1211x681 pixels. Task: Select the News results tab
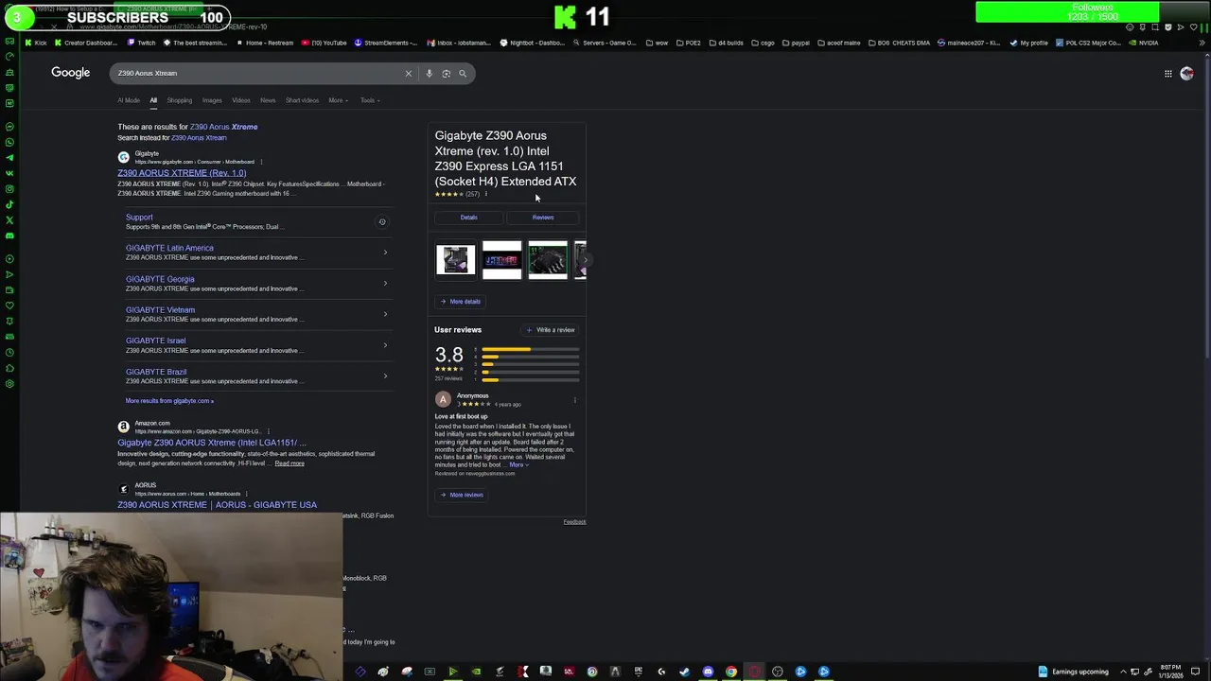268,100
